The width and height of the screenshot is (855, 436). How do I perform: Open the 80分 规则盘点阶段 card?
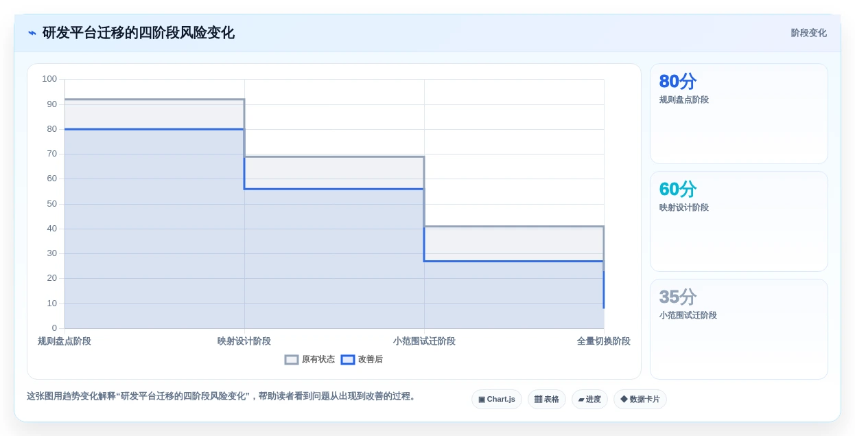(739, 113)
